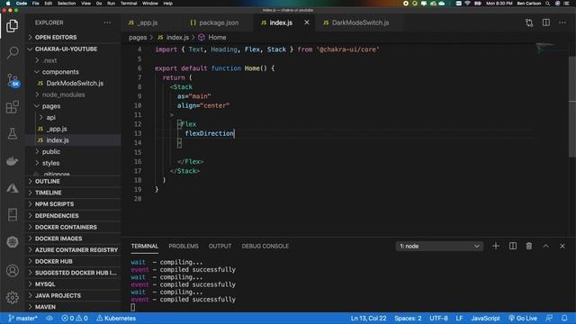Viewport: 576px width, 324px height.
Task: Expand the node_modules folder
Action: [63, 94]
